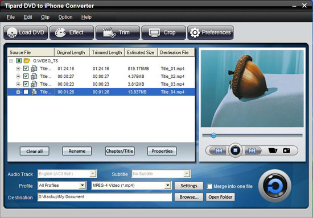Click the acorn video preview
Viewport: 313px width, 218px height.
[252, 89]
